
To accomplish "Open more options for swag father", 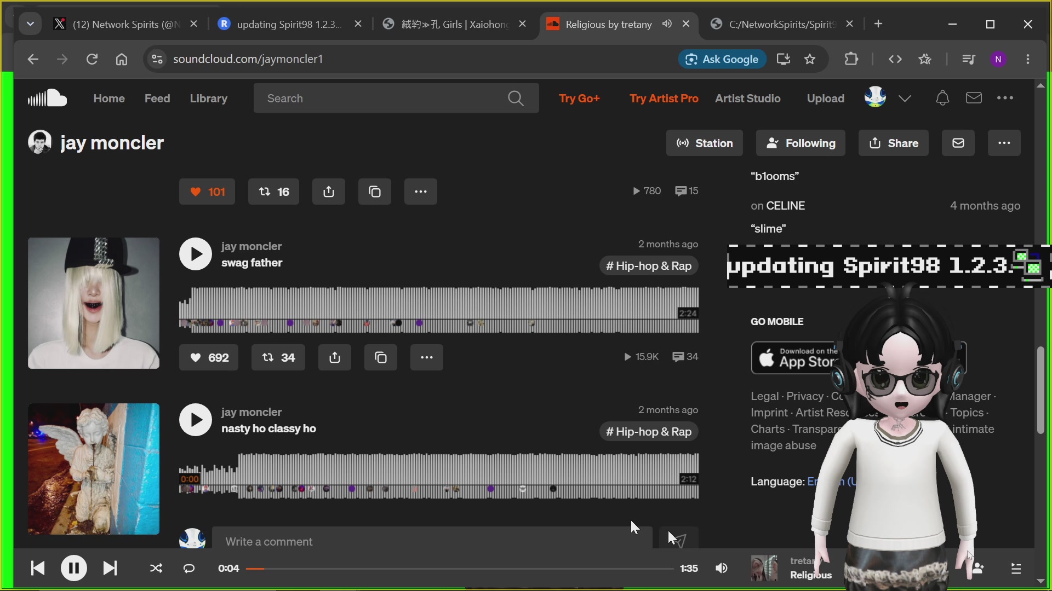I will [x=427, y=357].
